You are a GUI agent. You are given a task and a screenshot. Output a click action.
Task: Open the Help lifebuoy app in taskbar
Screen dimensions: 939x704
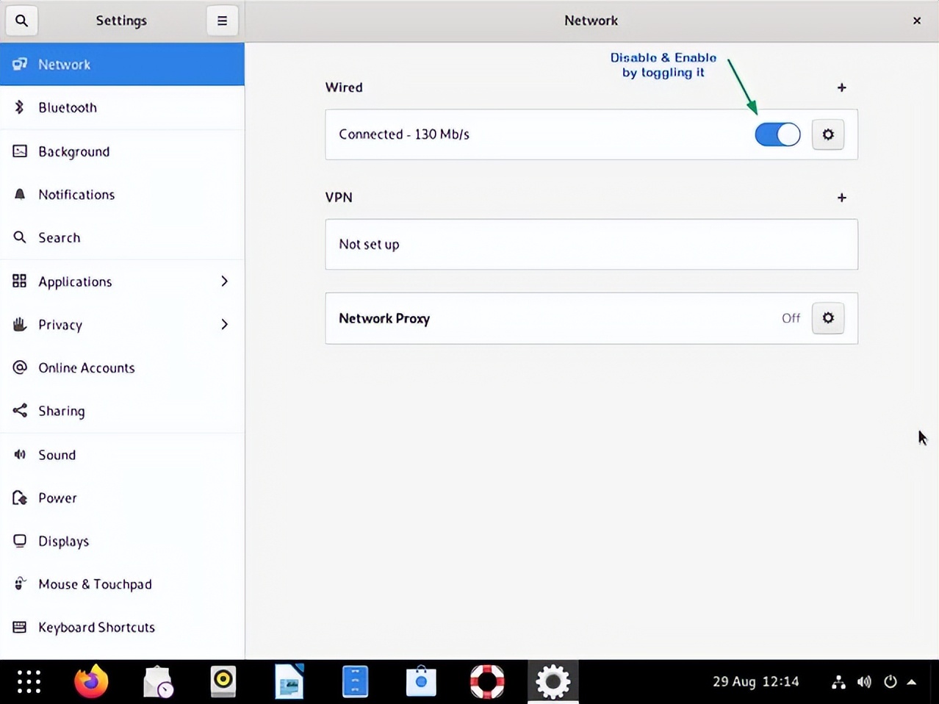pyautogui.click(x=487, y=681)
